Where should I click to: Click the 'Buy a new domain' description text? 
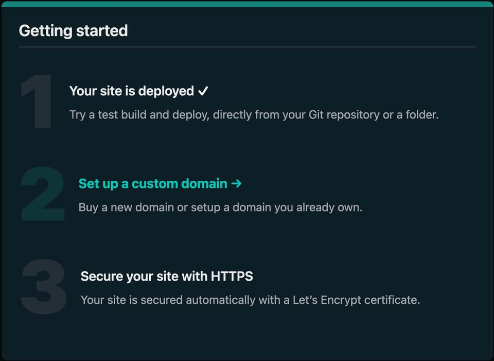(220, 207)
